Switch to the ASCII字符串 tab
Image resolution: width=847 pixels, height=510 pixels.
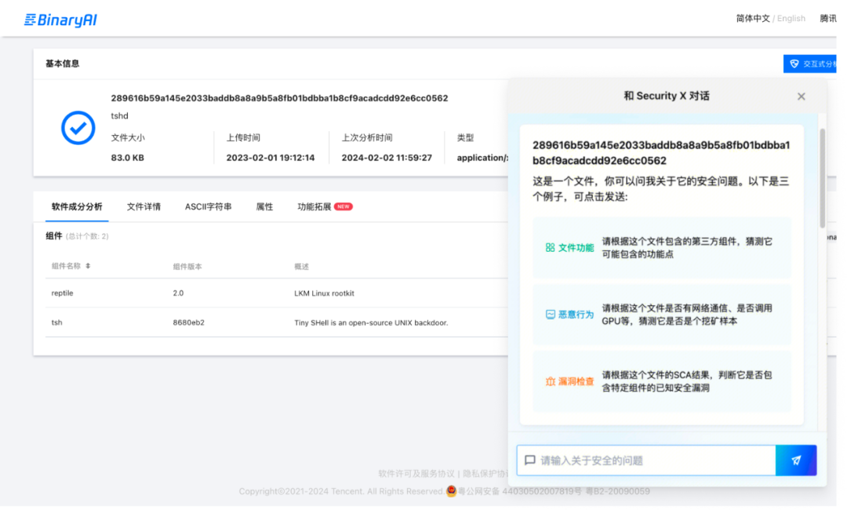pos(208,207)
